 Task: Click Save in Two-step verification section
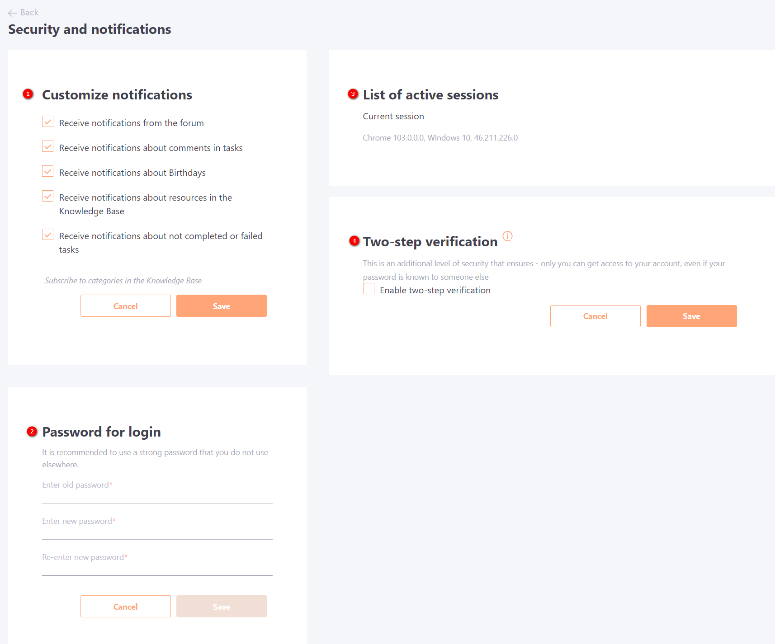tap(692, 316)
